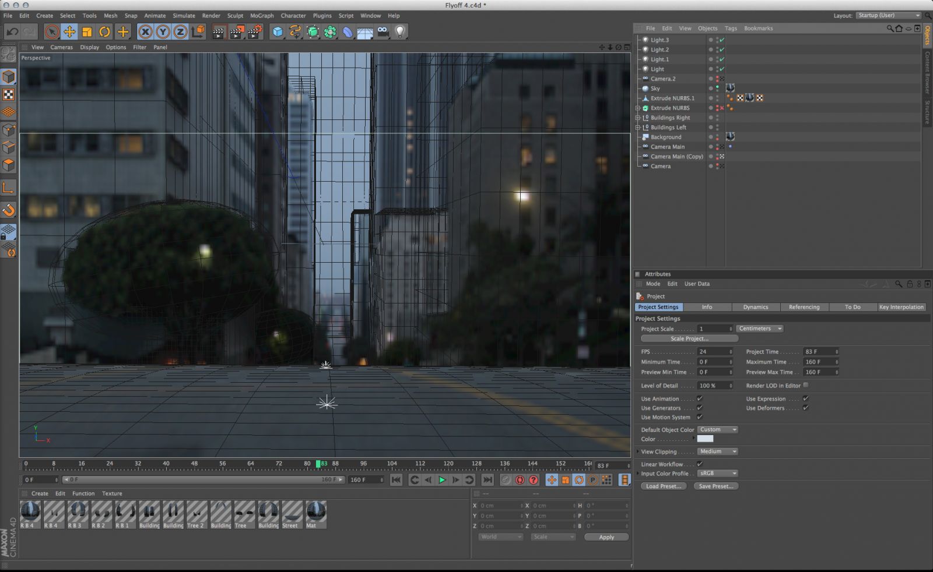Toggle the X axis lock icon
The width and height of the screenshot is (933, 572).
(x=145, y=32)
